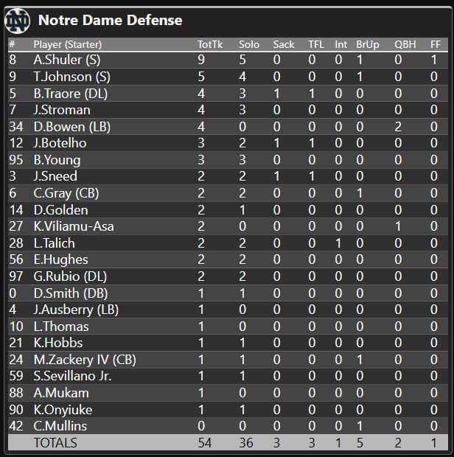Choose K.Viliamu-Asa from the player list
454x457 pixels.
pyautogui.click(x=74, y=226)
